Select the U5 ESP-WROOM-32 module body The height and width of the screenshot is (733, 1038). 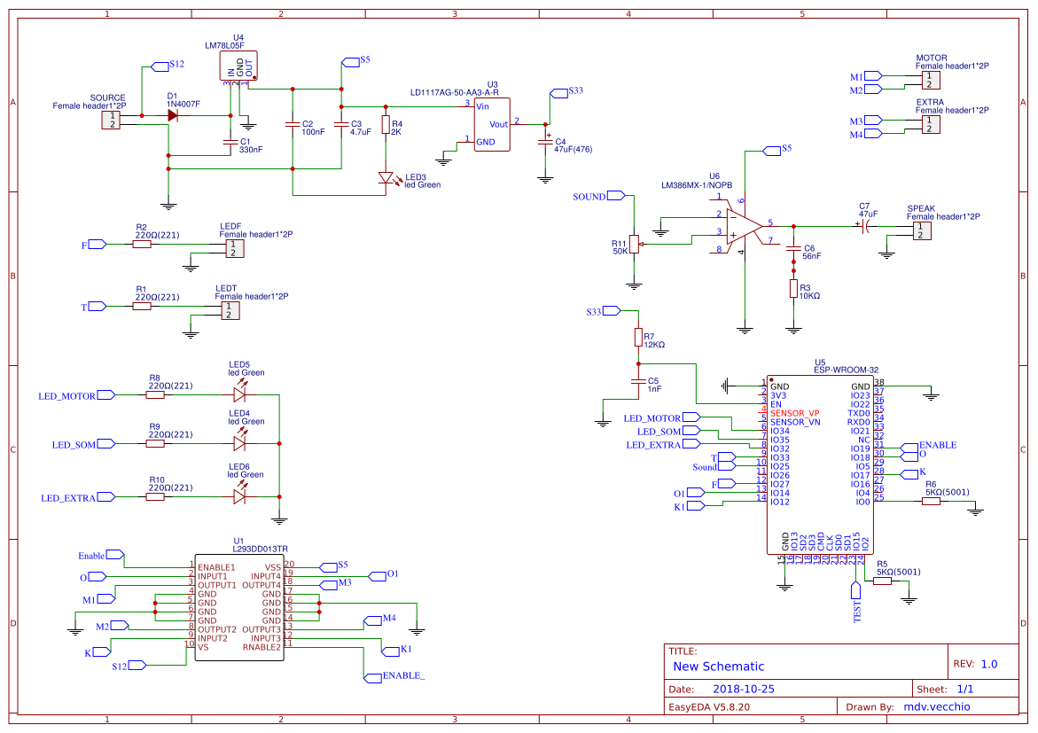click(820, 464)
